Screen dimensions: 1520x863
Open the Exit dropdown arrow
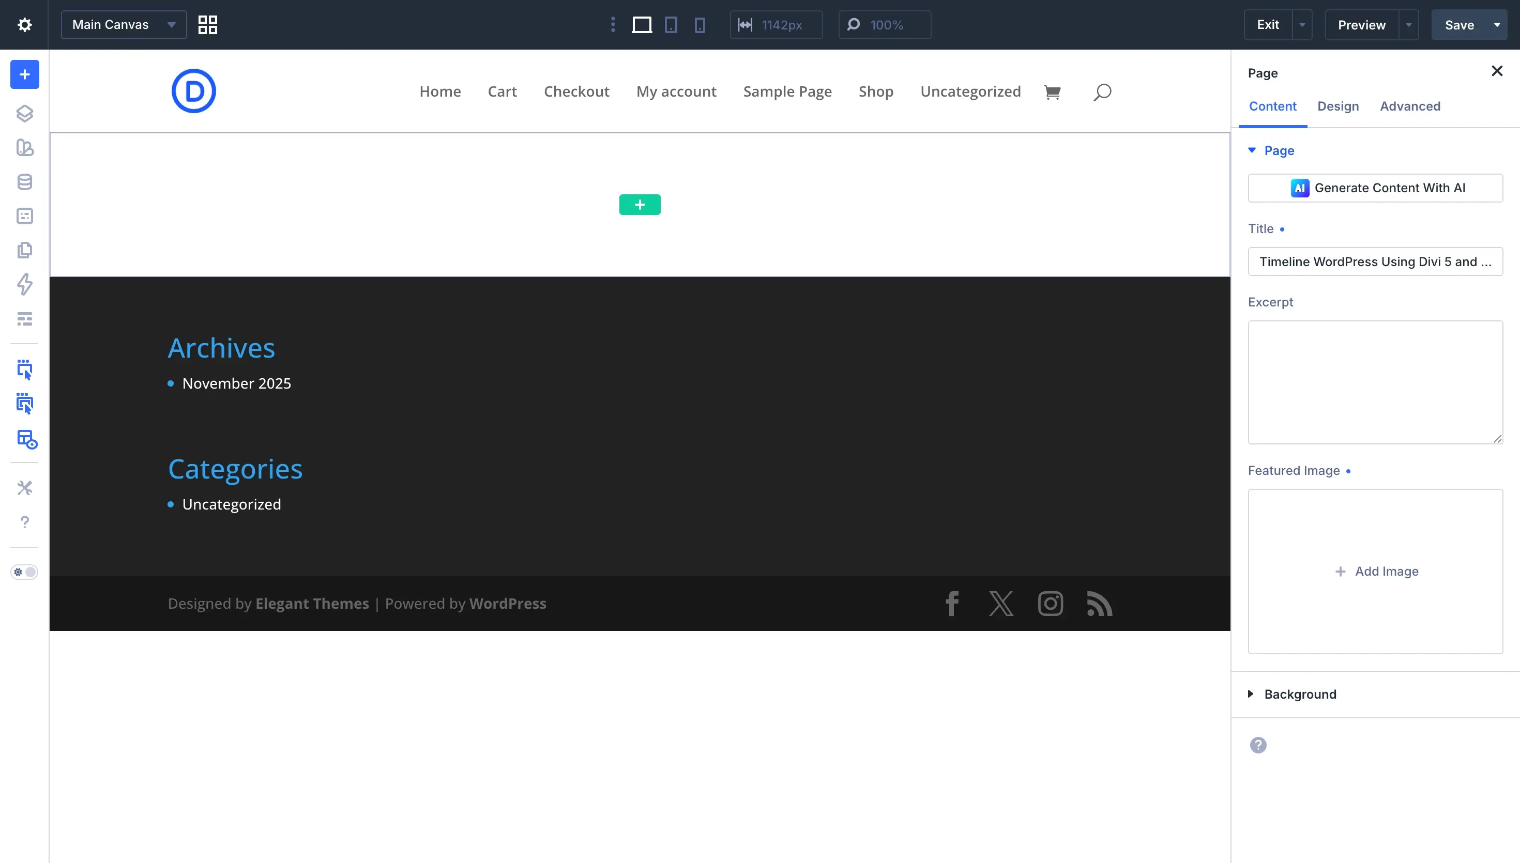point(1302,25)
